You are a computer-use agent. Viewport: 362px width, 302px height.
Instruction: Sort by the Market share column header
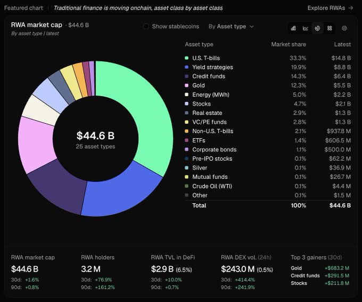(x=289, y=44)
